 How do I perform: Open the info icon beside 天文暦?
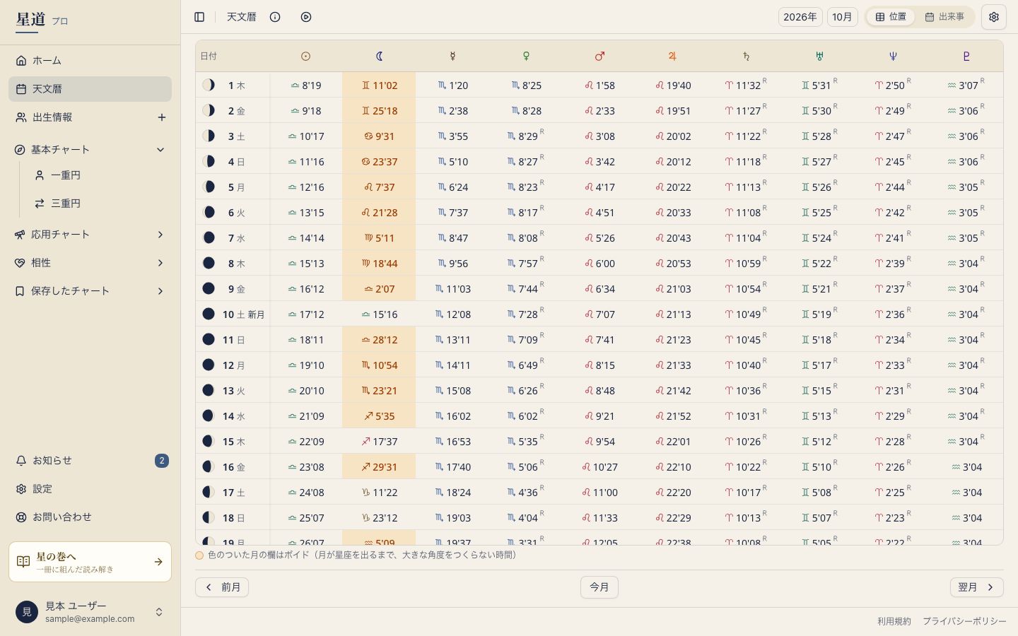[275, 17]
